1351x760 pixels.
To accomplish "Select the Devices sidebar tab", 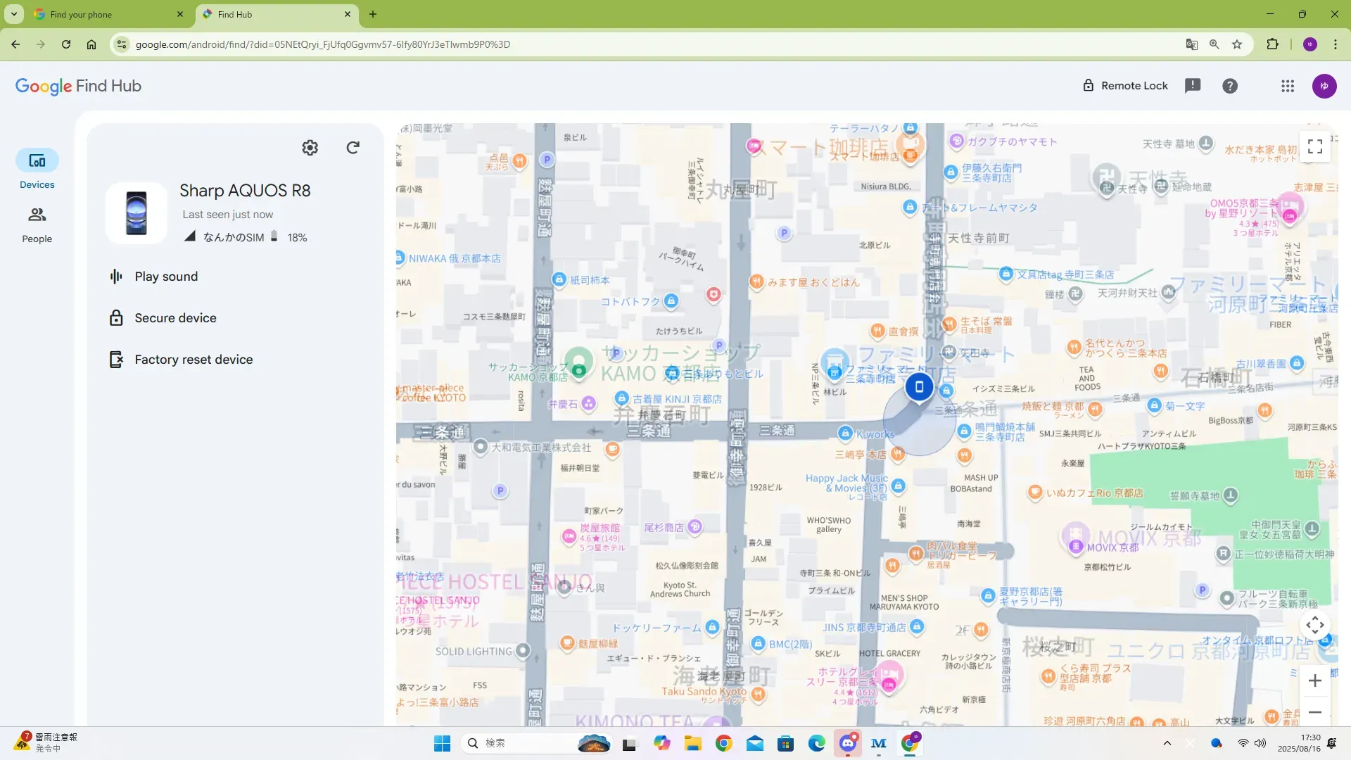I will pyautogui.click(x=37, y=170).
